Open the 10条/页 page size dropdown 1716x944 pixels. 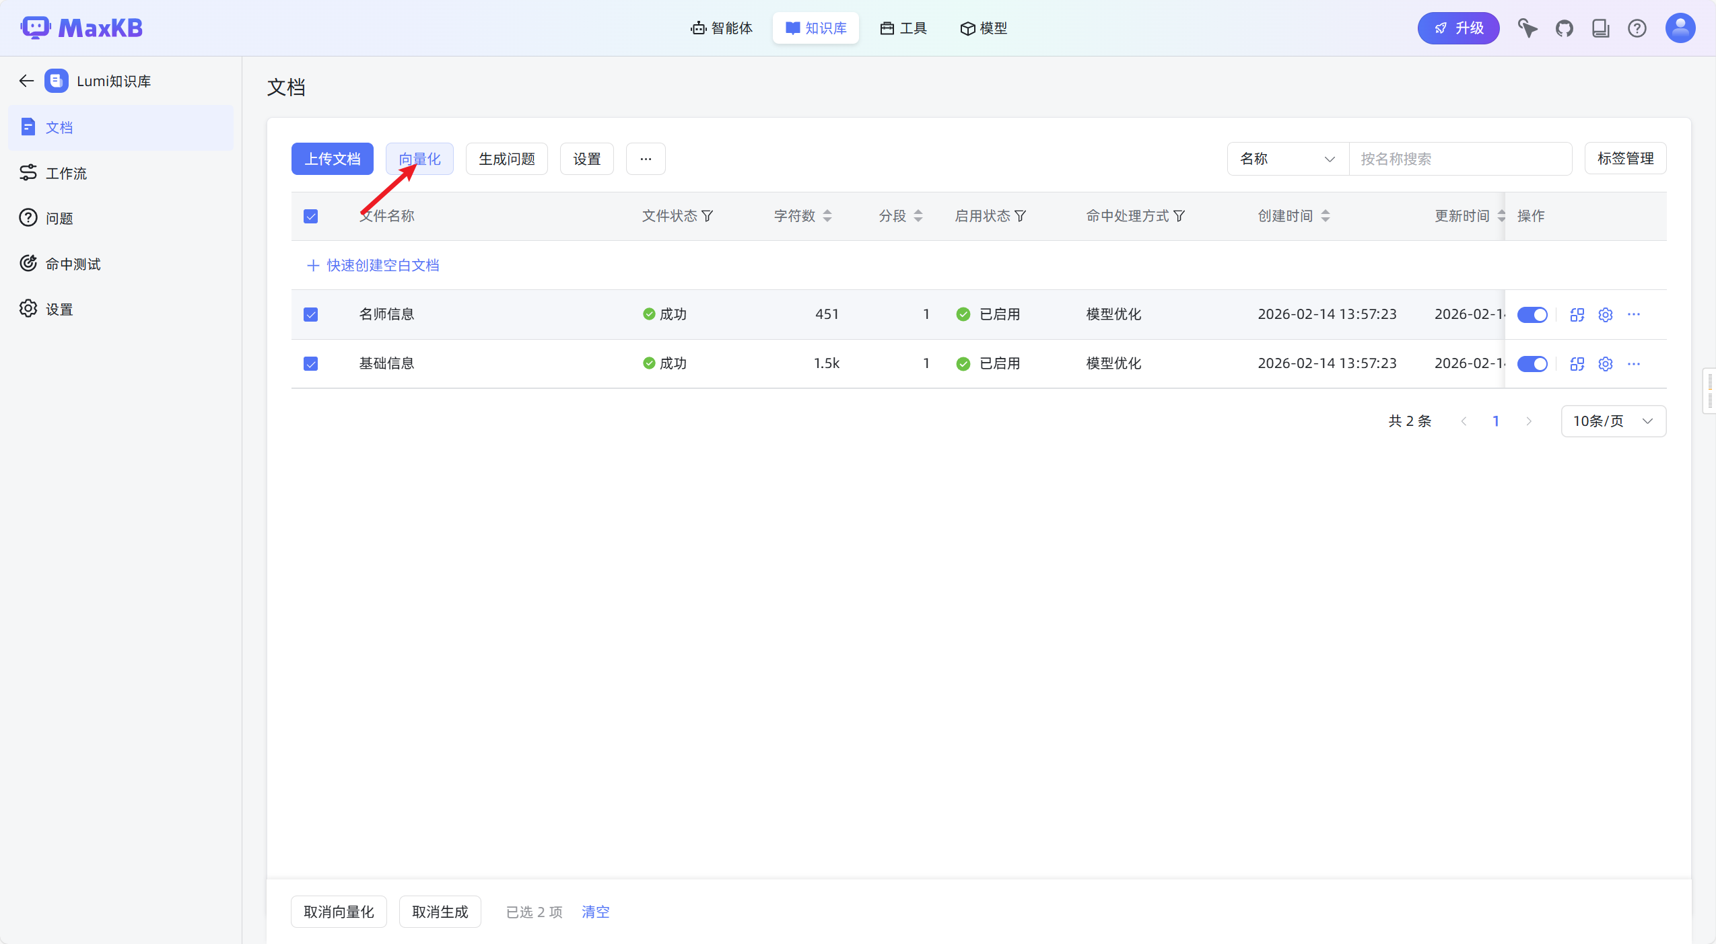pyautogui.click(x=1613, y=421)
